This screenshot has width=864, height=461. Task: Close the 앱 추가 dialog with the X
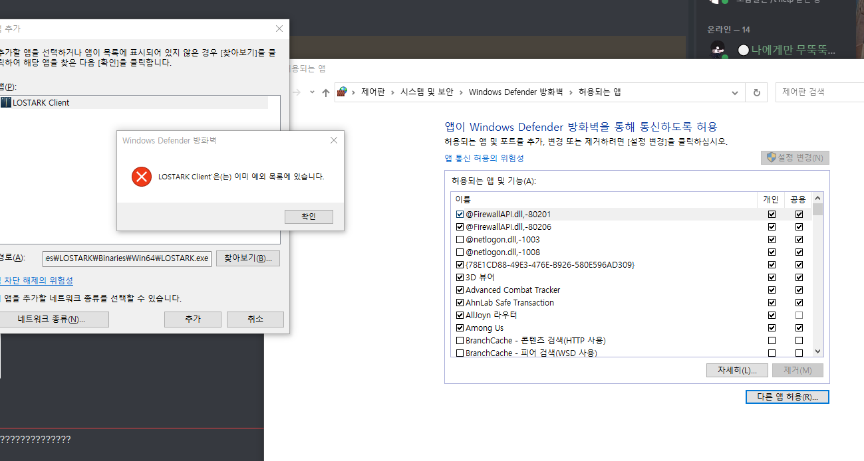tap(280, 29)
